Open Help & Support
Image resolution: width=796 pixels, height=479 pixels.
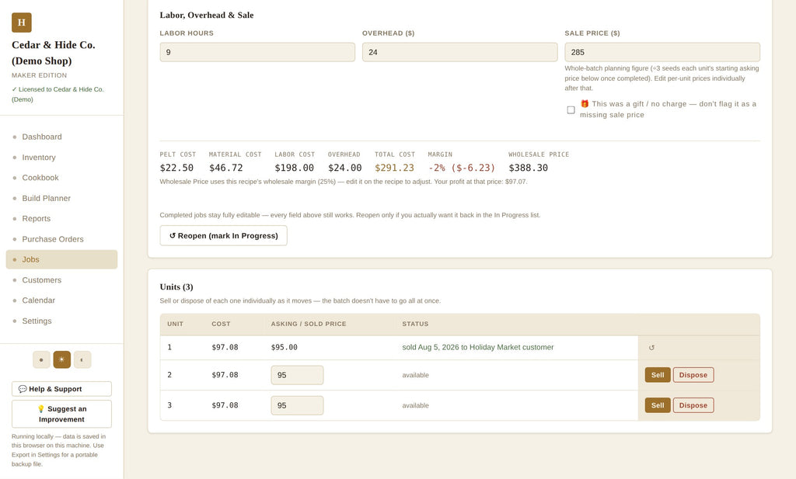tap(61, 389)
